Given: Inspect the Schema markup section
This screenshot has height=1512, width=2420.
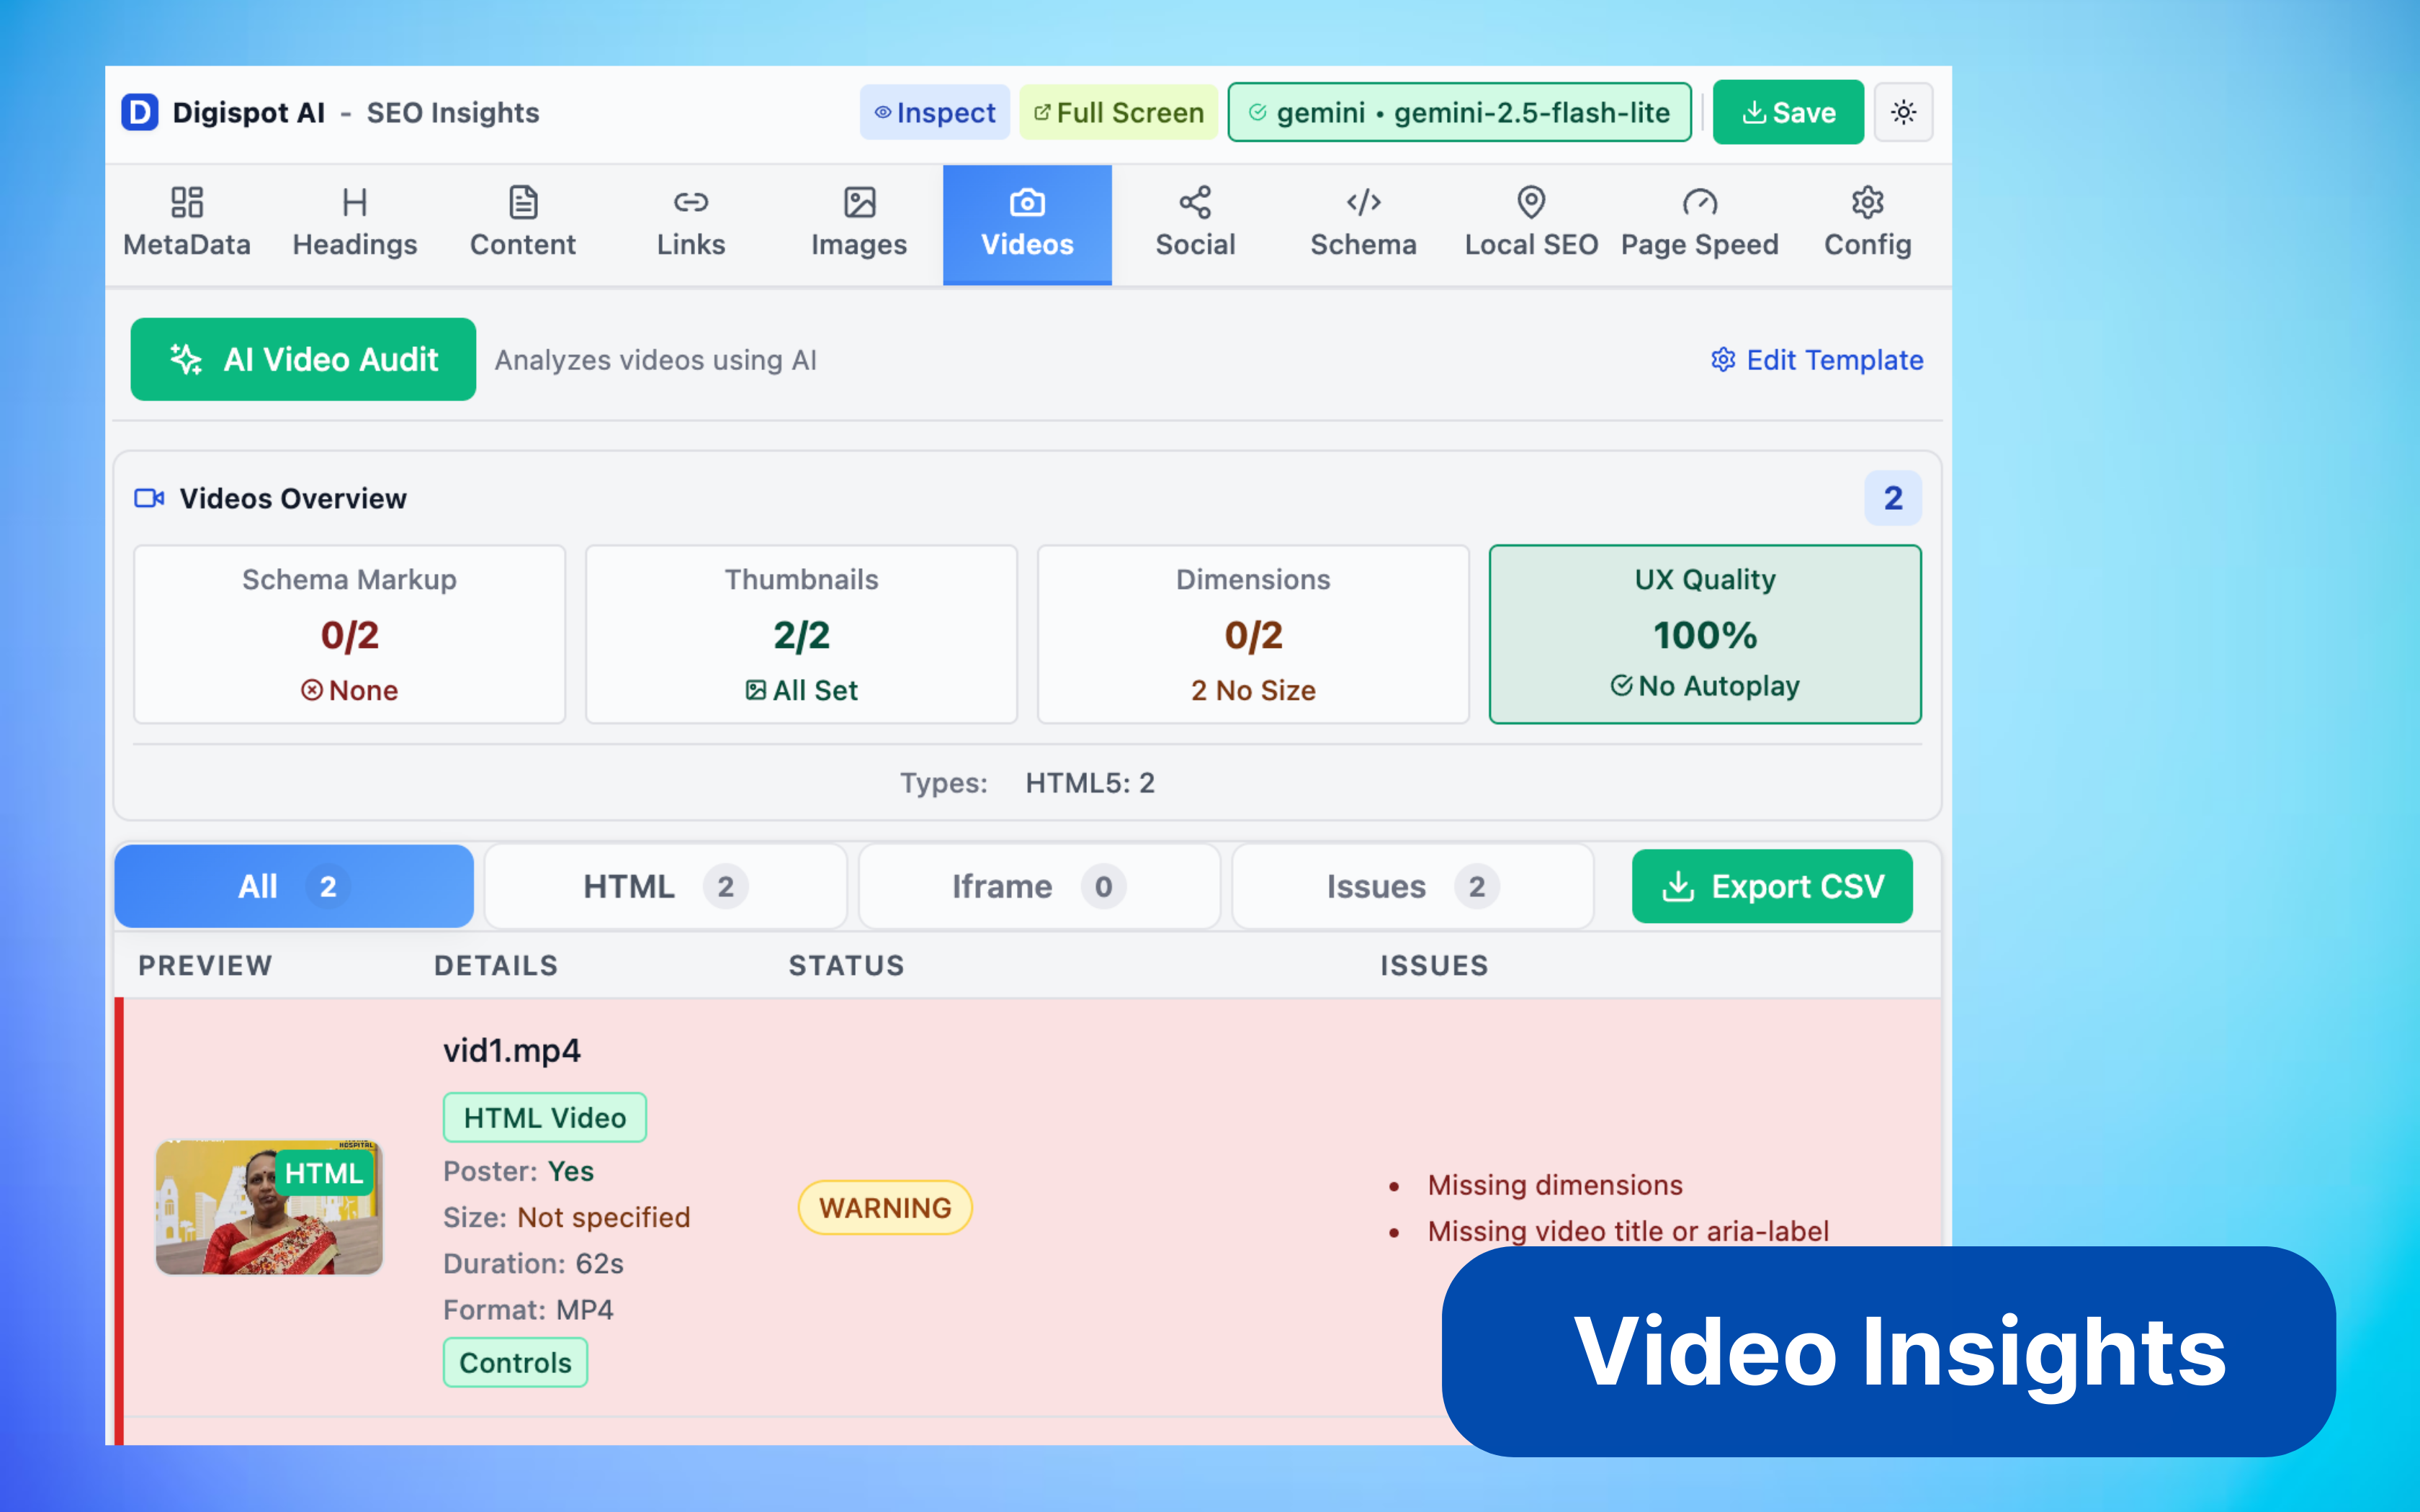Looking at the screenshot, I should [1362, 223].
